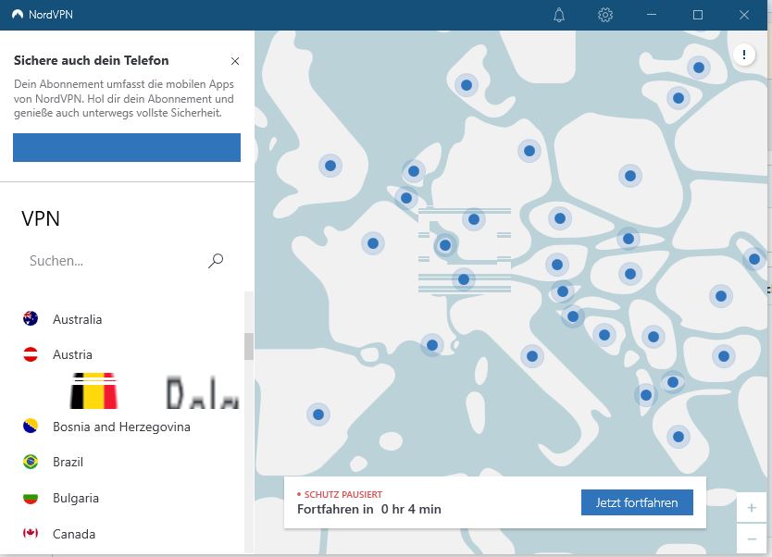Maximize the NordVPN window
Screen dimensions: 772x557
pos(698,15)
